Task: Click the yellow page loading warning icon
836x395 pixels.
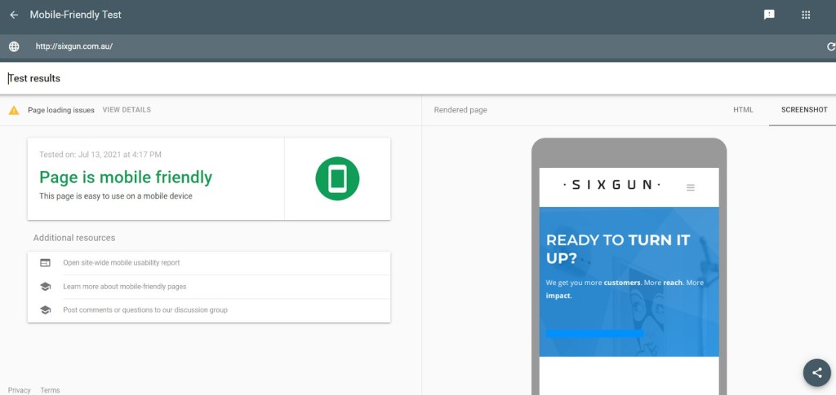Action: click(14, 110)
